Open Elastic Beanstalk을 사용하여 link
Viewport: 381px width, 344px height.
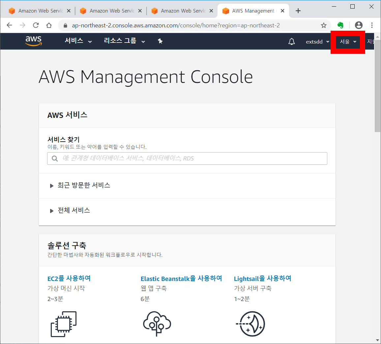tap(181, 278)
